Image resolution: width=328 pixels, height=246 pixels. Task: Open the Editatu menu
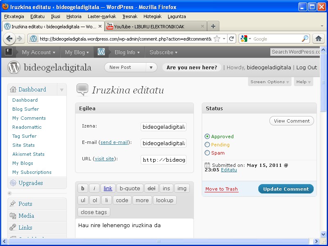[x=37, y=16]
